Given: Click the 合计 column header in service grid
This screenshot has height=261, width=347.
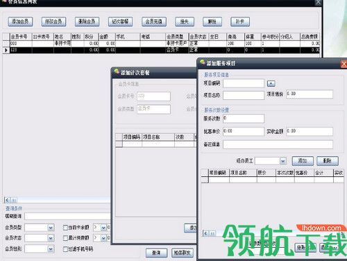Looking at the screenshot, I should (323, 173).
